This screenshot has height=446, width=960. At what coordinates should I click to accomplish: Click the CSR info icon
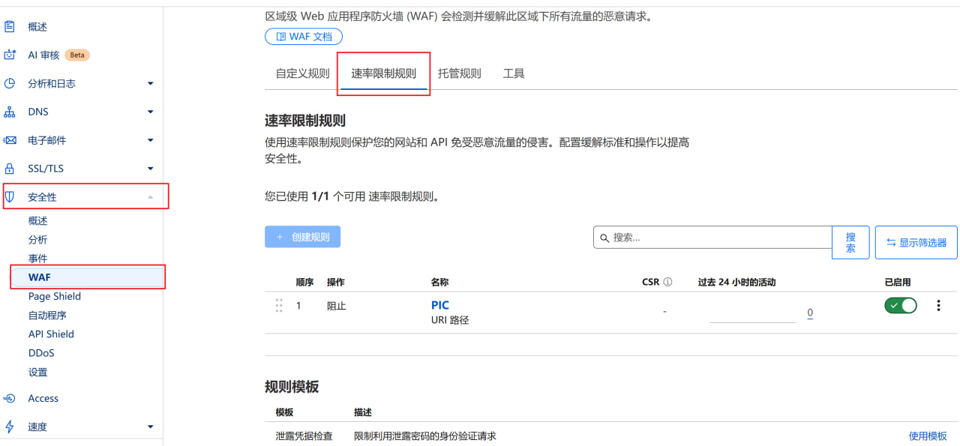(667, 283)
